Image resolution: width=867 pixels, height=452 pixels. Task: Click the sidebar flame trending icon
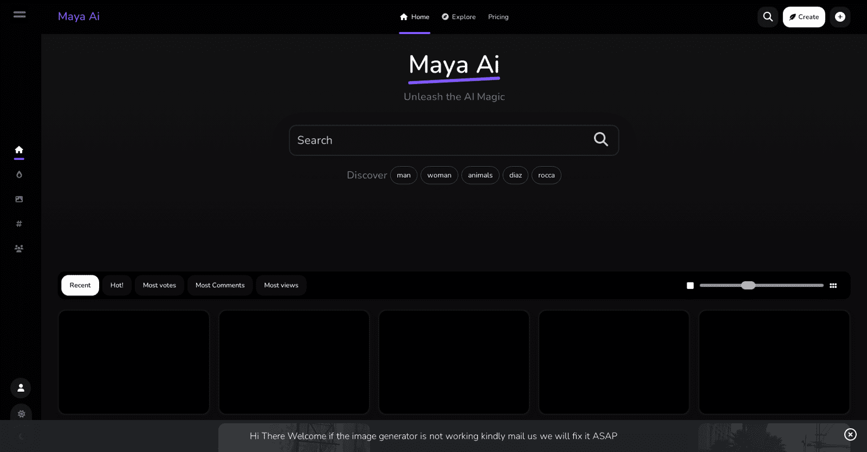19,175
